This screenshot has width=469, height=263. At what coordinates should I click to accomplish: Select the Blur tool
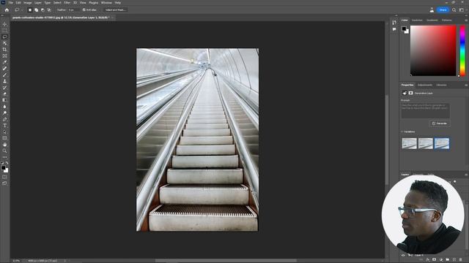click(5, 107)
